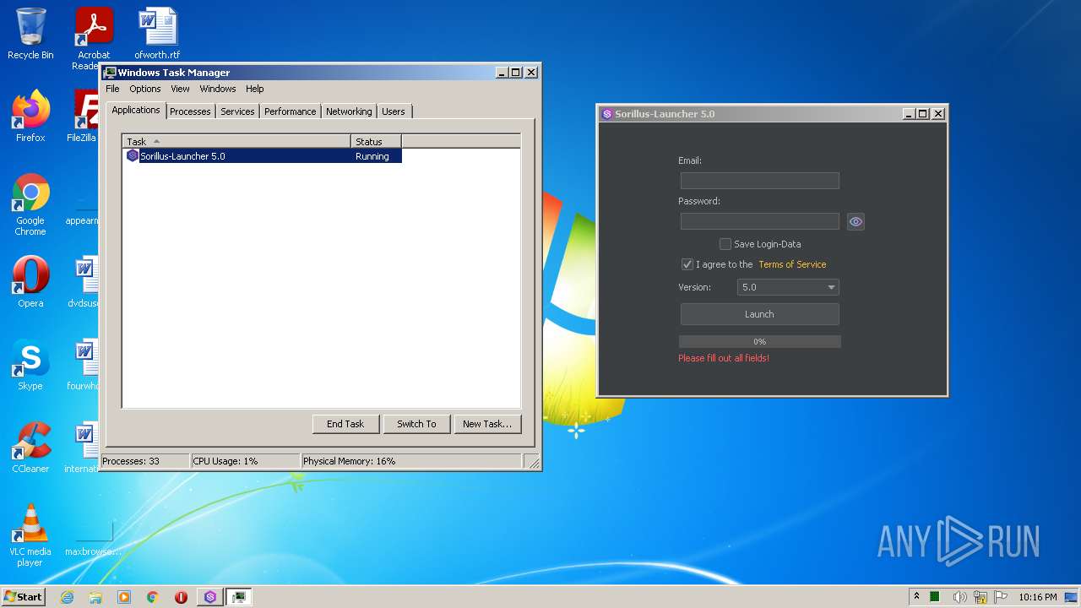Screen dimensions: 1081x608
Task: Open Internet Explorer from the taskbar
Action: coord(67,597)
